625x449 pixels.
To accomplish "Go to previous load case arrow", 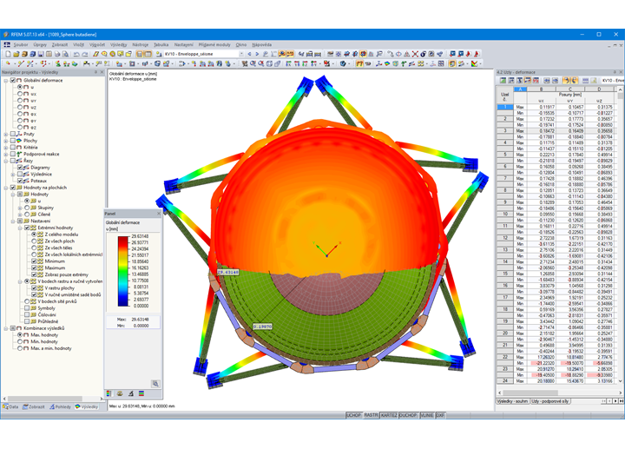I will [x=250, y=54].
